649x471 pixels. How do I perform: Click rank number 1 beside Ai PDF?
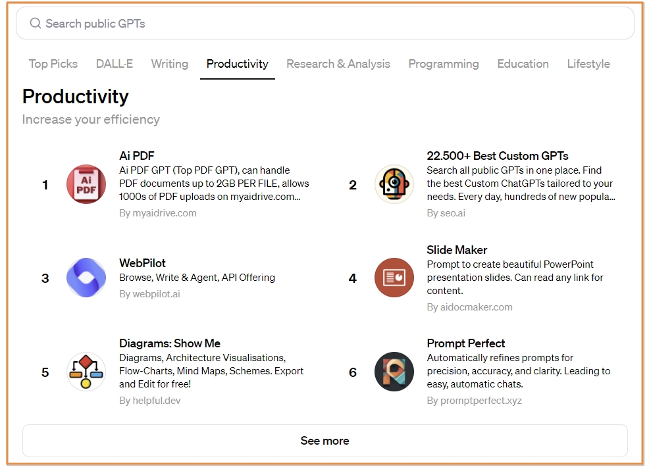click(x=45, y=185)
